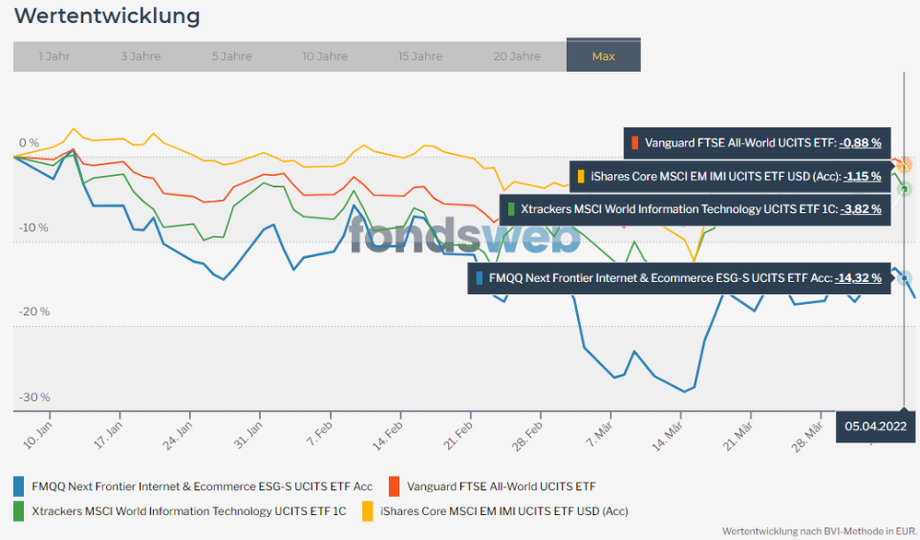920x540 pixels.
Task: Select the 5 Jahre time range tab
Action: point(231,56)
